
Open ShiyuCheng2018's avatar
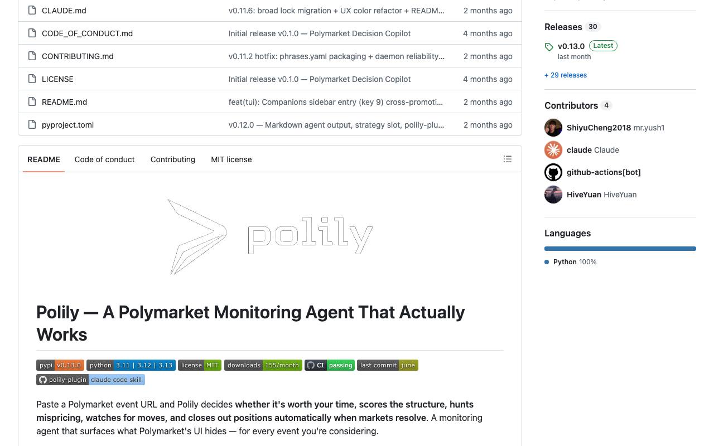pos(553,128)
